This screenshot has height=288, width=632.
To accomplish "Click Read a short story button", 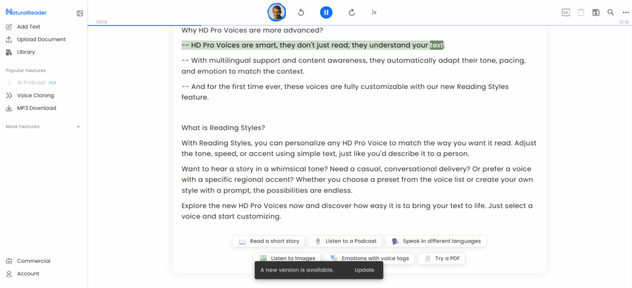I will click(x=268, y=241).
